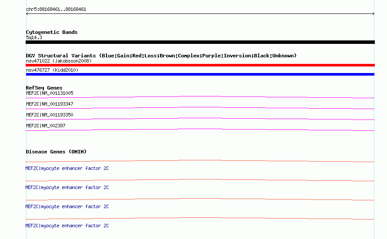Viewport: 387px width, 239px height.
Task: Open the first MEF2C myocyte enhancer factor 2C link
Action: (67, 169)
